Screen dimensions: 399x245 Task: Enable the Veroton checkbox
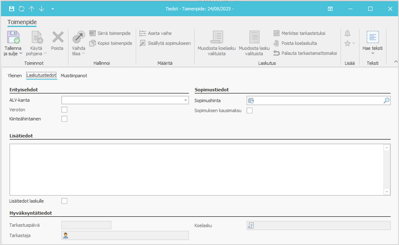coord(64,110)
